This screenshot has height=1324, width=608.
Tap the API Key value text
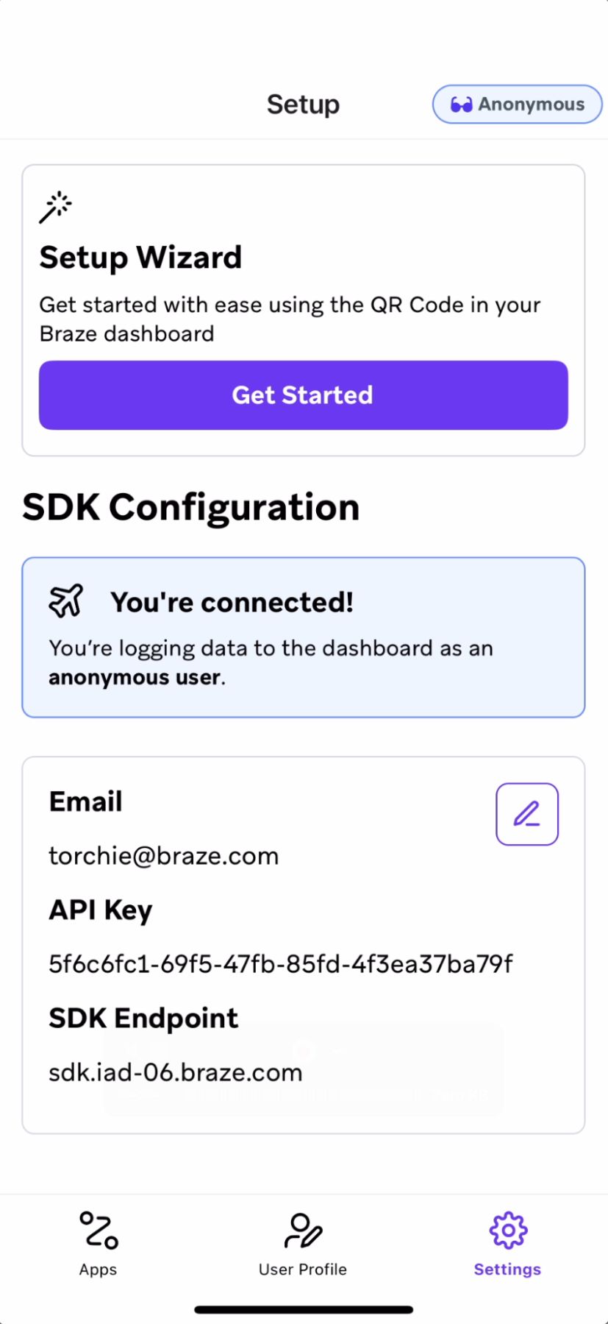coord(280,964)
